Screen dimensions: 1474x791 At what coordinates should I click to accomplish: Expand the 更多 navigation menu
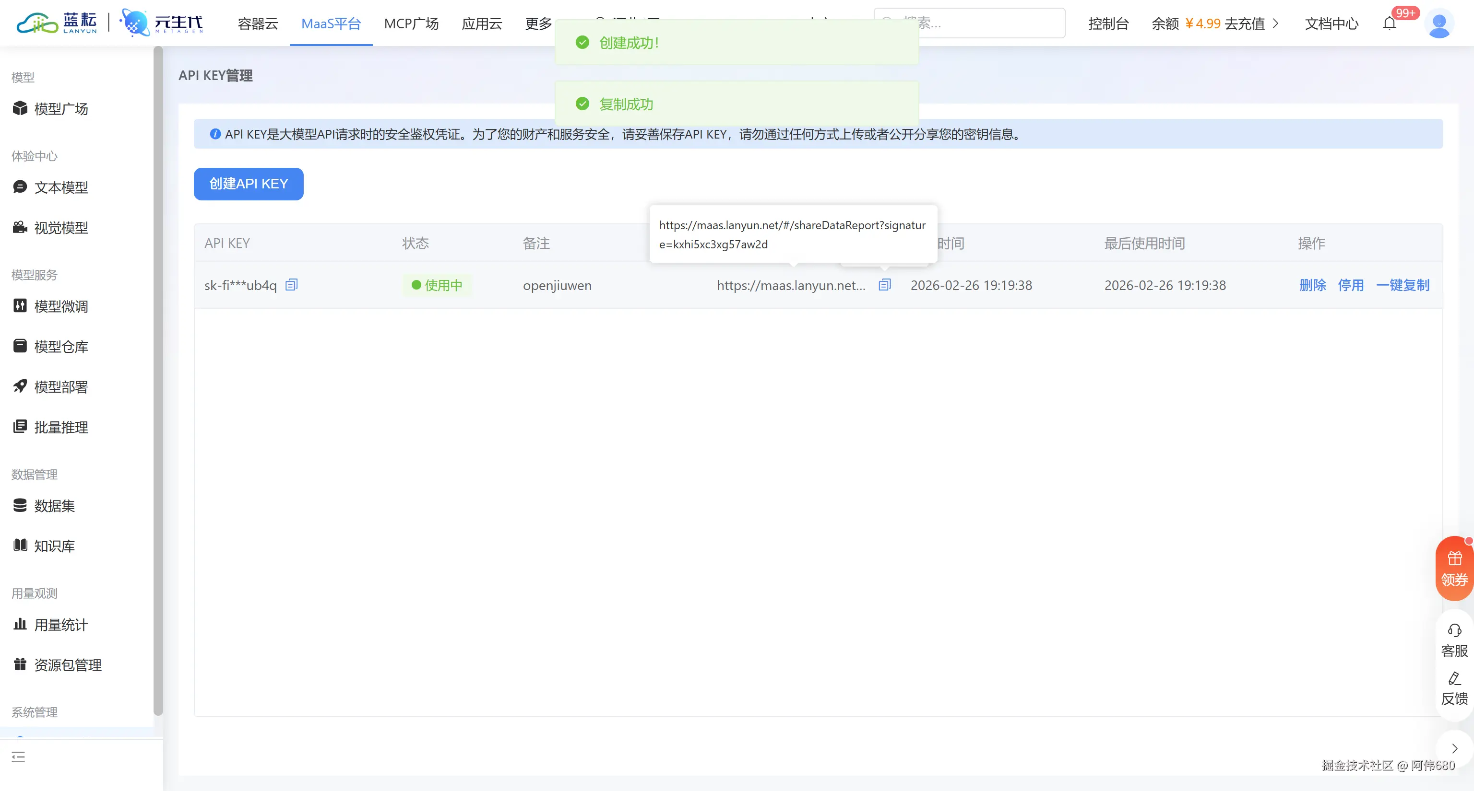coord(538,23)
